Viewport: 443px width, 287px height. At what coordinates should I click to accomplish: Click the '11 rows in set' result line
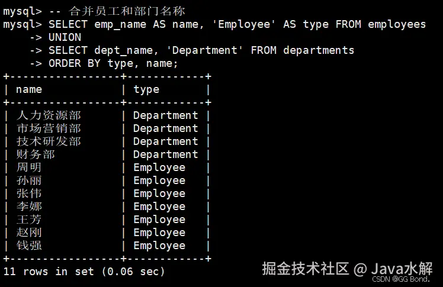[84, 272]
